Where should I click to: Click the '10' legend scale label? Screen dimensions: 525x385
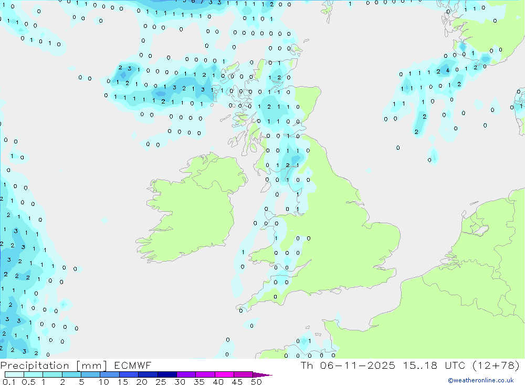104,382
